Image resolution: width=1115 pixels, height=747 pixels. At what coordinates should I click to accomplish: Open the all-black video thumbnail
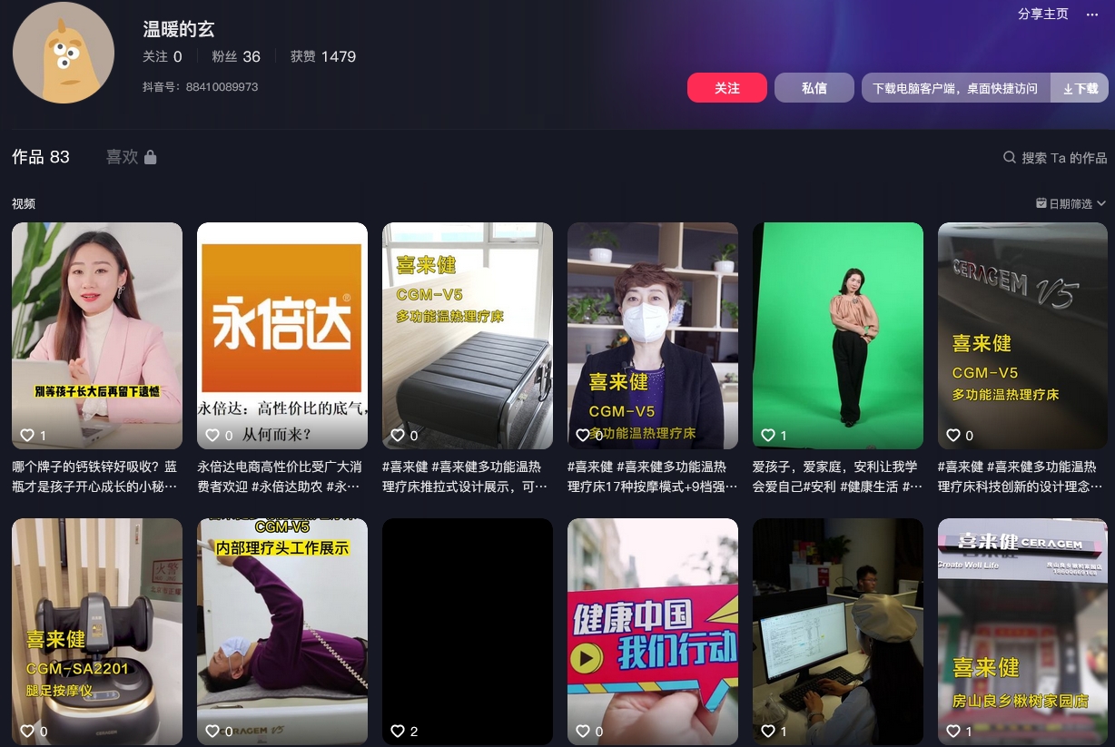[x=468, y=632]
